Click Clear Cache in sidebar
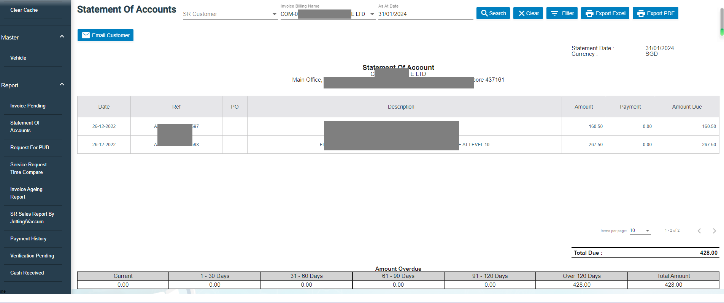The width and height of the screenshot is (724, 303). pyautogui.click(x=24, y=10)
